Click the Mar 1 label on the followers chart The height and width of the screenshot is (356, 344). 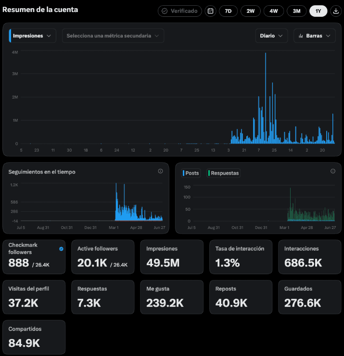click(114, 228)
